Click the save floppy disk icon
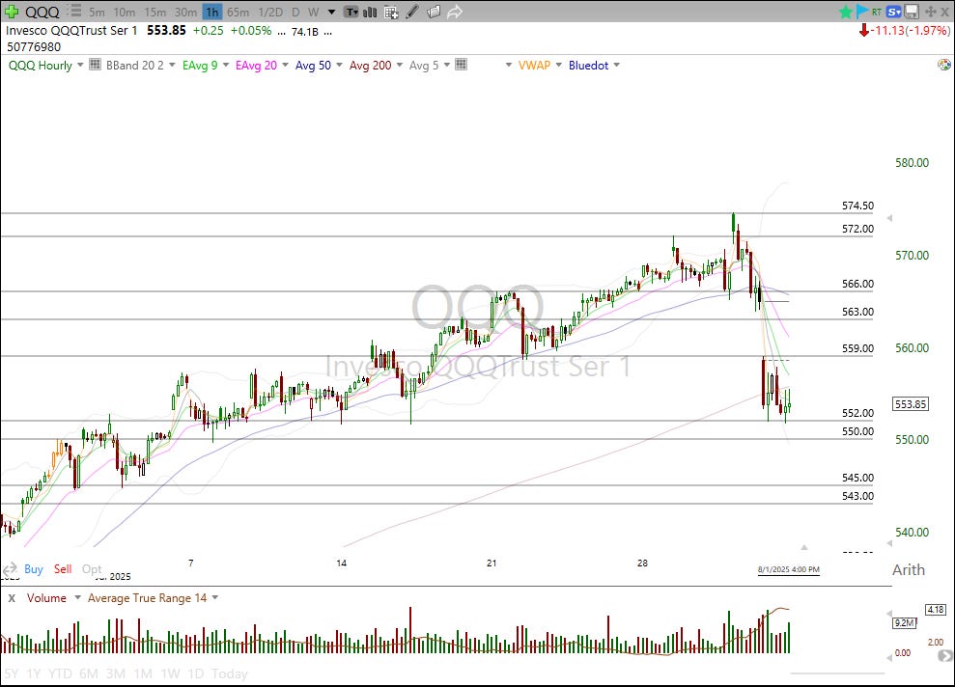This screenshot has width=955, height=687. 912,12
